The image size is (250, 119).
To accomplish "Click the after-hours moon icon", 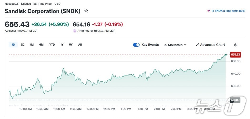I will click(75, 31).
